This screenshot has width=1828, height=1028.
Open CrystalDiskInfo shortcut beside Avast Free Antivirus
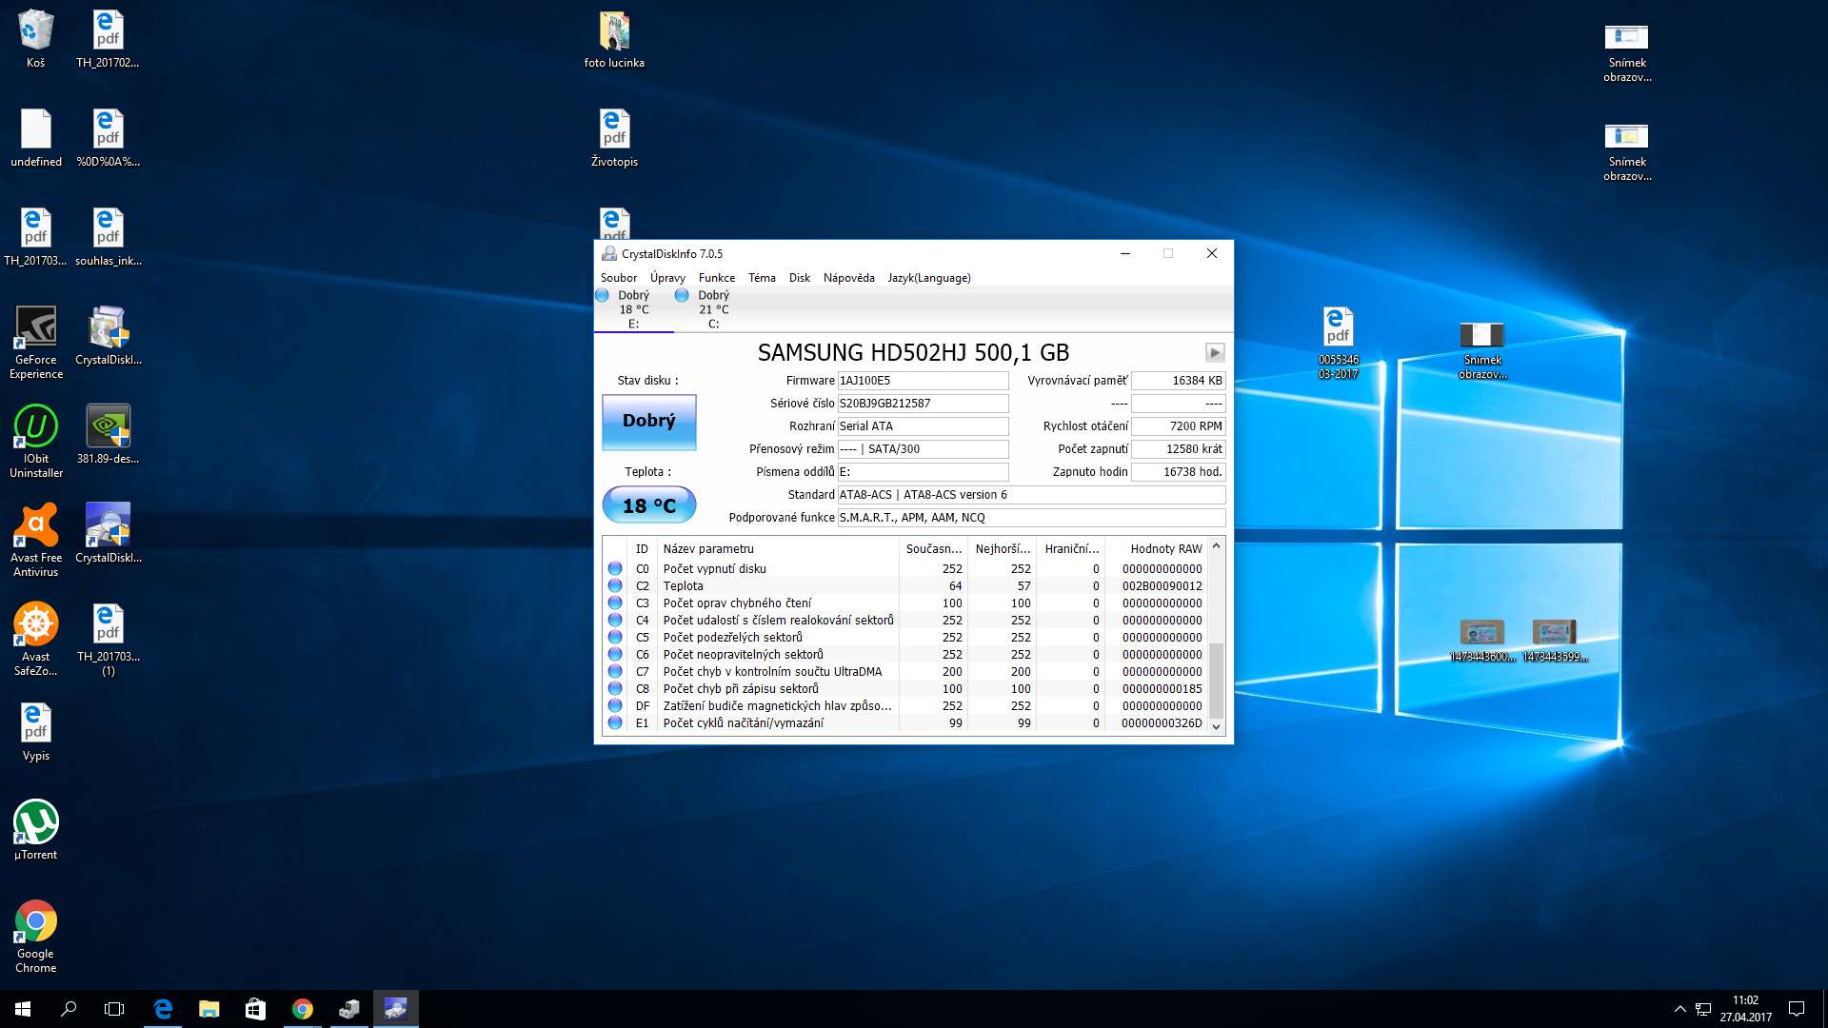[108, 533]
